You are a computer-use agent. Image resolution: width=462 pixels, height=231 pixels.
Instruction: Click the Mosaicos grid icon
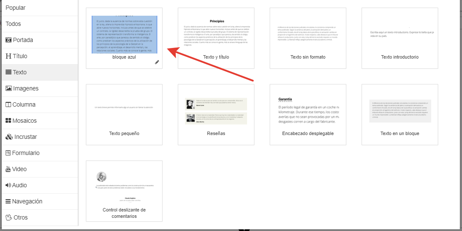tap(8, 121)
